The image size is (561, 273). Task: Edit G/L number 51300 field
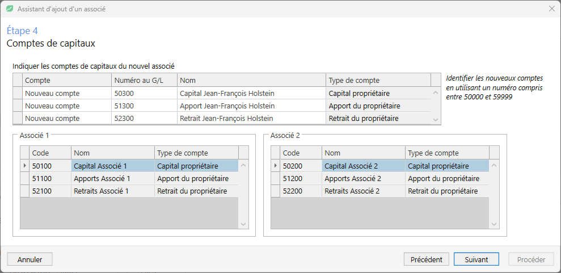click(144, 106)
